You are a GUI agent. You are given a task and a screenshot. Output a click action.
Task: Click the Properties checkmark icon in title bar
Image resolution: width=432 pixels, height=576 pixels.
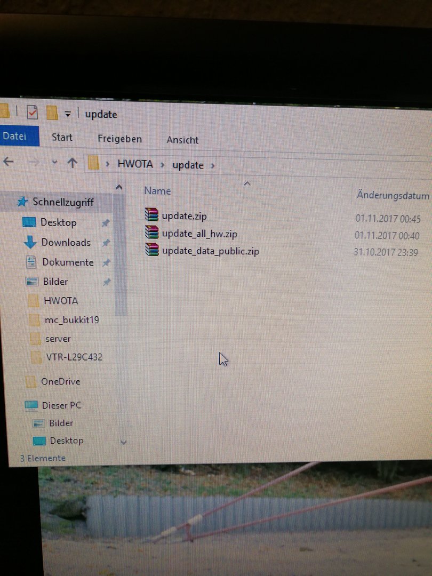[x=33, y=113]
